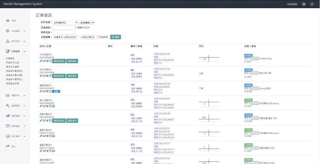This screenshot has width=320, height=164.
Task: Click the sitemap icon for basic settings
Action: click(8, 41)
